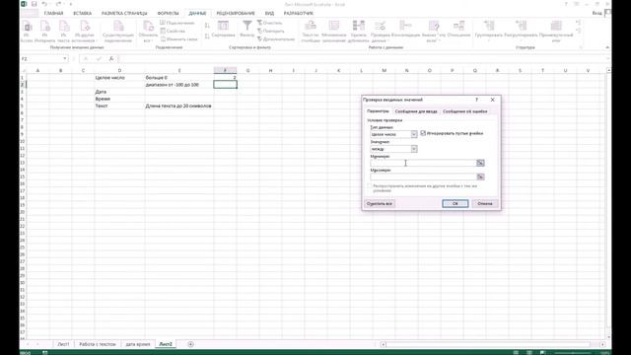Screen dimensions: 631x355
Task: Collapse the ribbon with the arrow
Action: pyautogui.click(x=607, y=47)
